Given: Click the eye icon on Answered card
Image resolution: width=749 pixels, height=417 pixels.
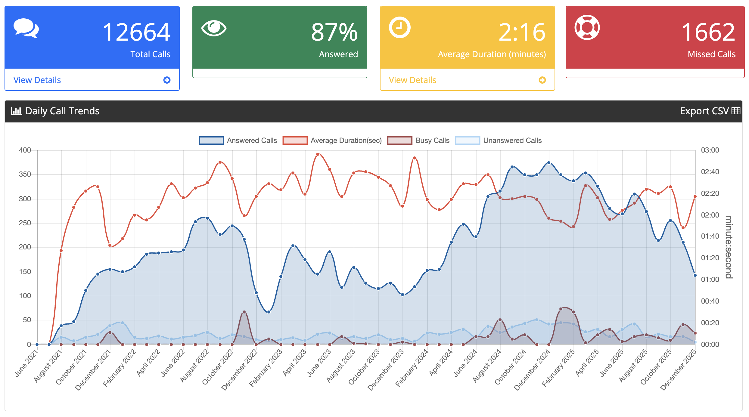Looking at the screenshot, I should 214,28.
